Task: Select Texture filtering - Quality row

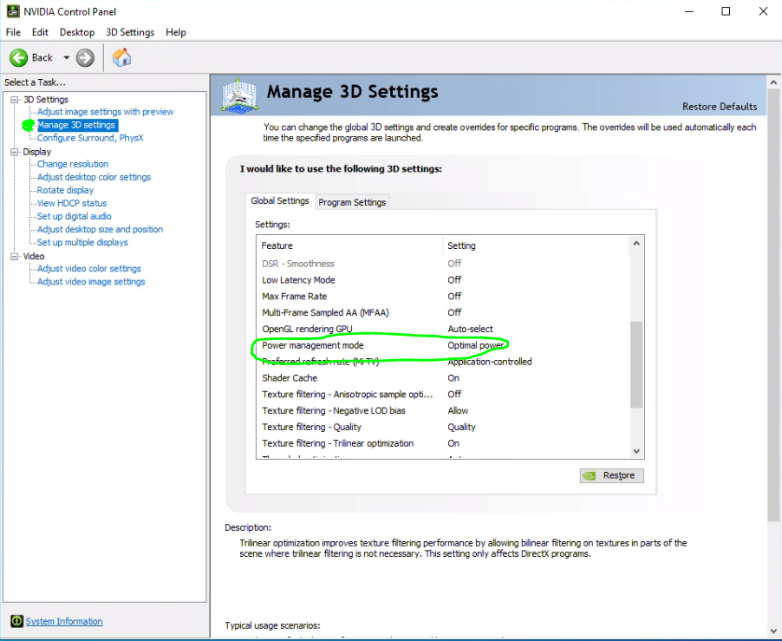Action: click(444, 427)
